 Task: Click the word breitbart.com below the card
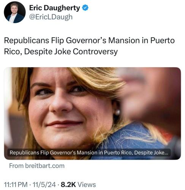45,166
